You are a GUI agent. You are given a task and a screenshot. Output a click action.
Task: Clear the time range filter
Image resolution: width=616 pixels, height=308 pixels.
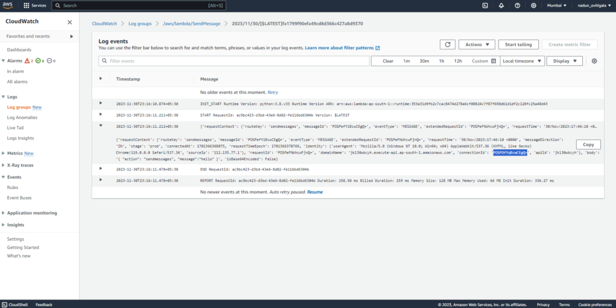coord(388,61)
